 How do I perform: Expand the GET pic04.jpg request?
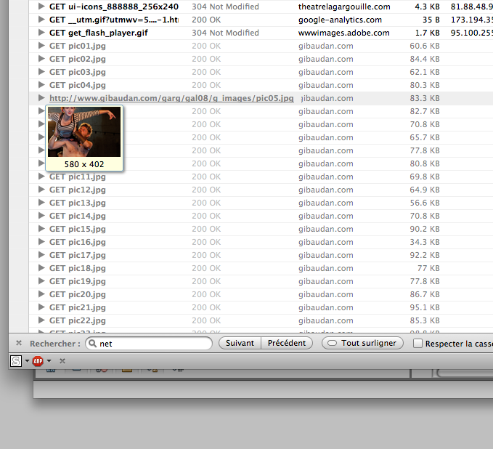41,84
